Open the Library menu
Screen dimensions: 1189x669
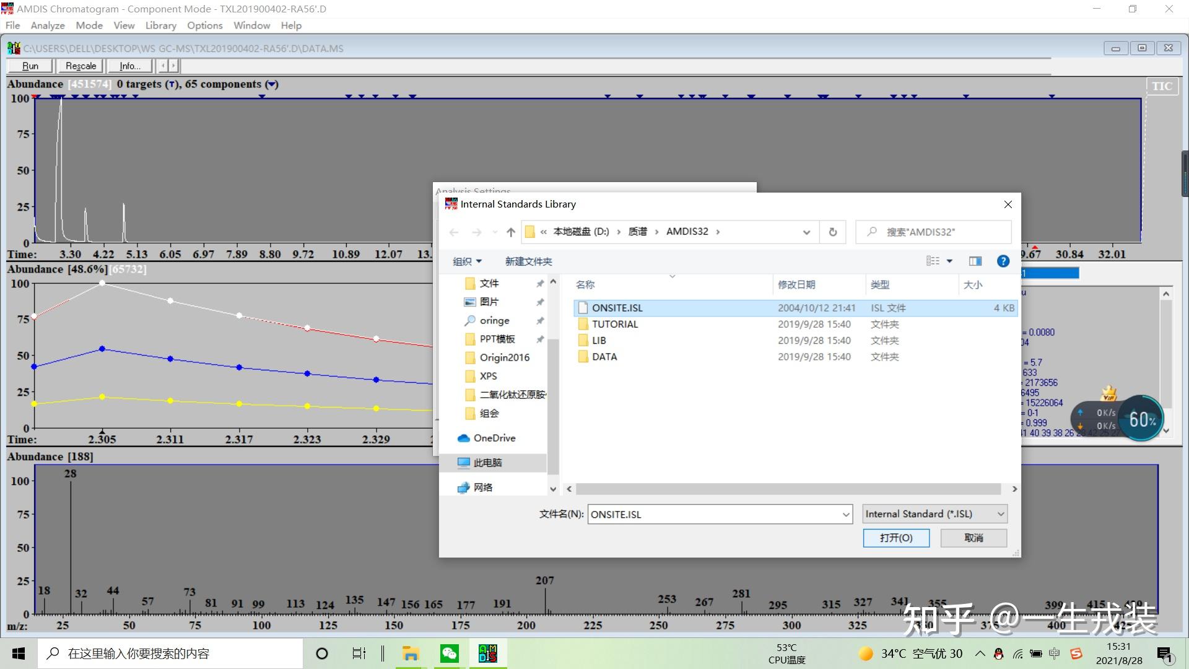click(160, 25)
